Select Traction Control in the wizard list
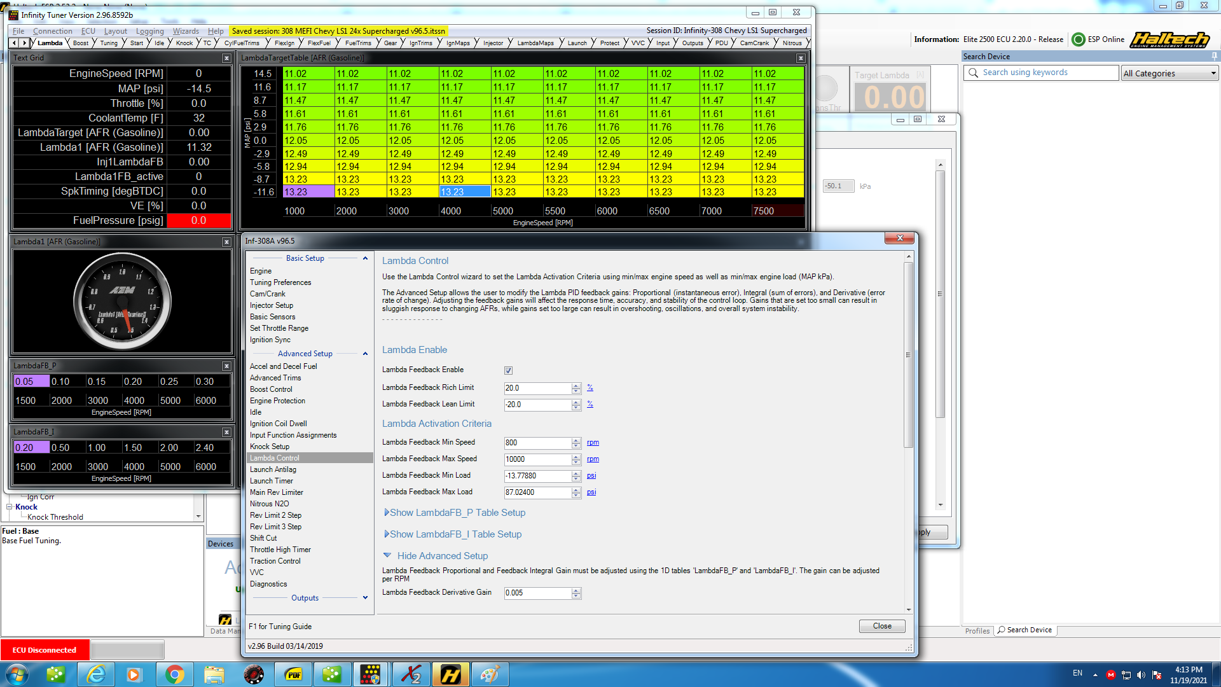Image resolution: width=1221 pixels, height=687 pixels. click(275, 561)
